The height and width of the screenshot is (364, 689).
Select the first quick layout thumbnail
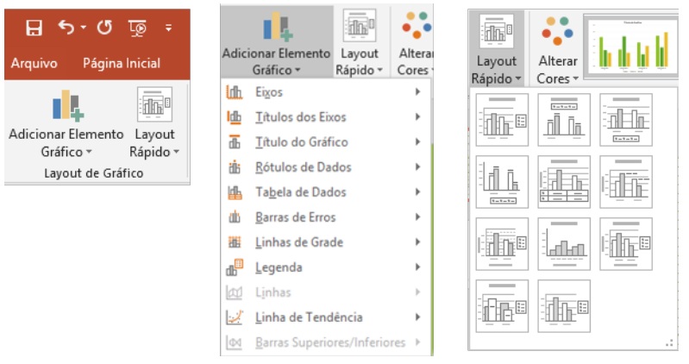point(502,120)
